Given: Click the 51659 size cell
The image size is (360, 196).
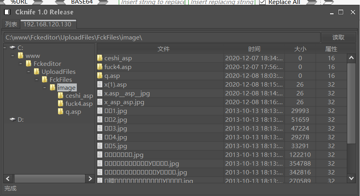Looking at the screenshot, I should coord(300,119).
